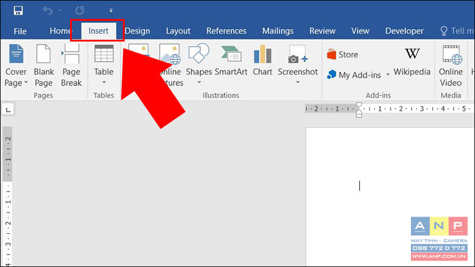The height and width of the screenshot is (267, 475).
Task: Select the Insert tab
Action: pyautogui.click(x=98, y=31)
